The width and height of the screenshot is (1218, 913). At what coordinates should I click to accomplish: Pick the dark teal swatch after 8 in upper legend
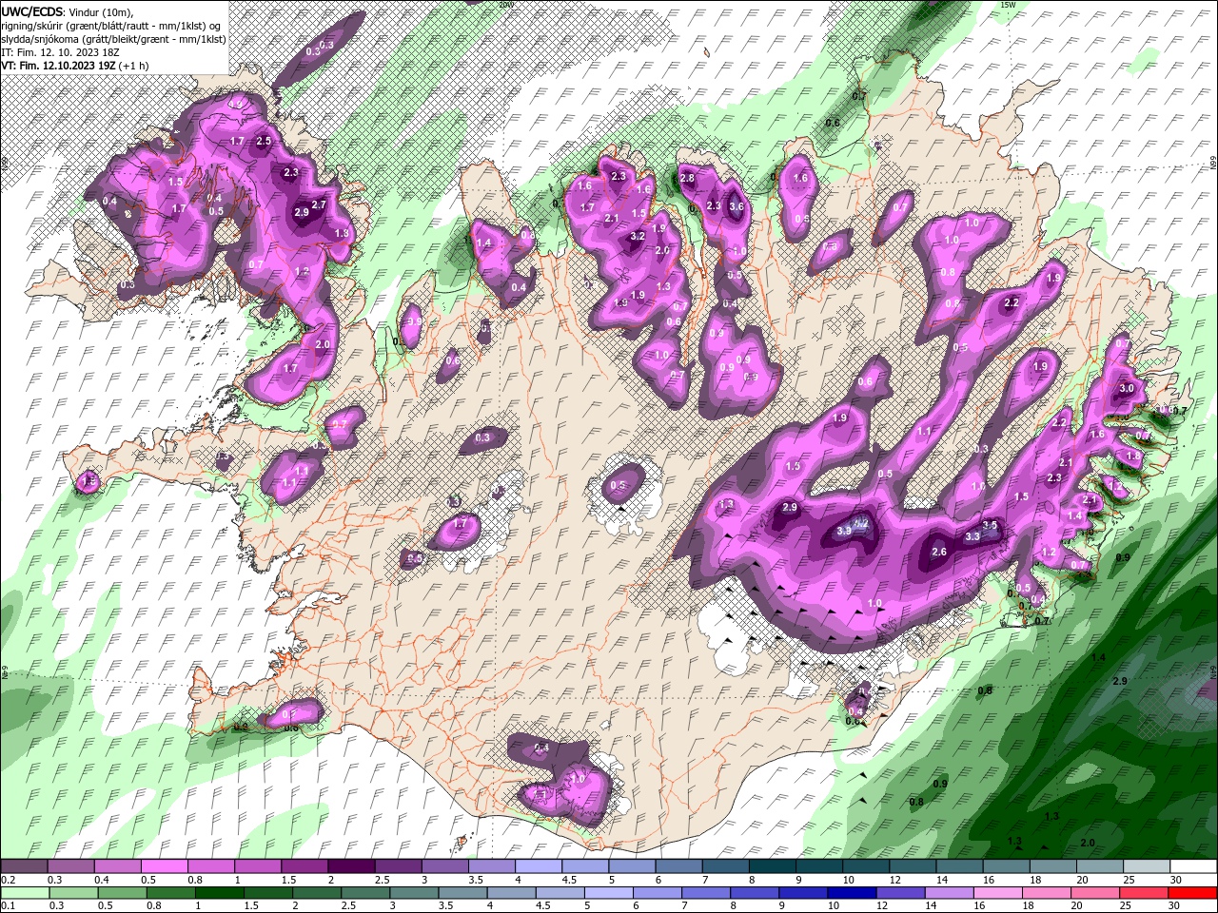[x=773, y=866]
